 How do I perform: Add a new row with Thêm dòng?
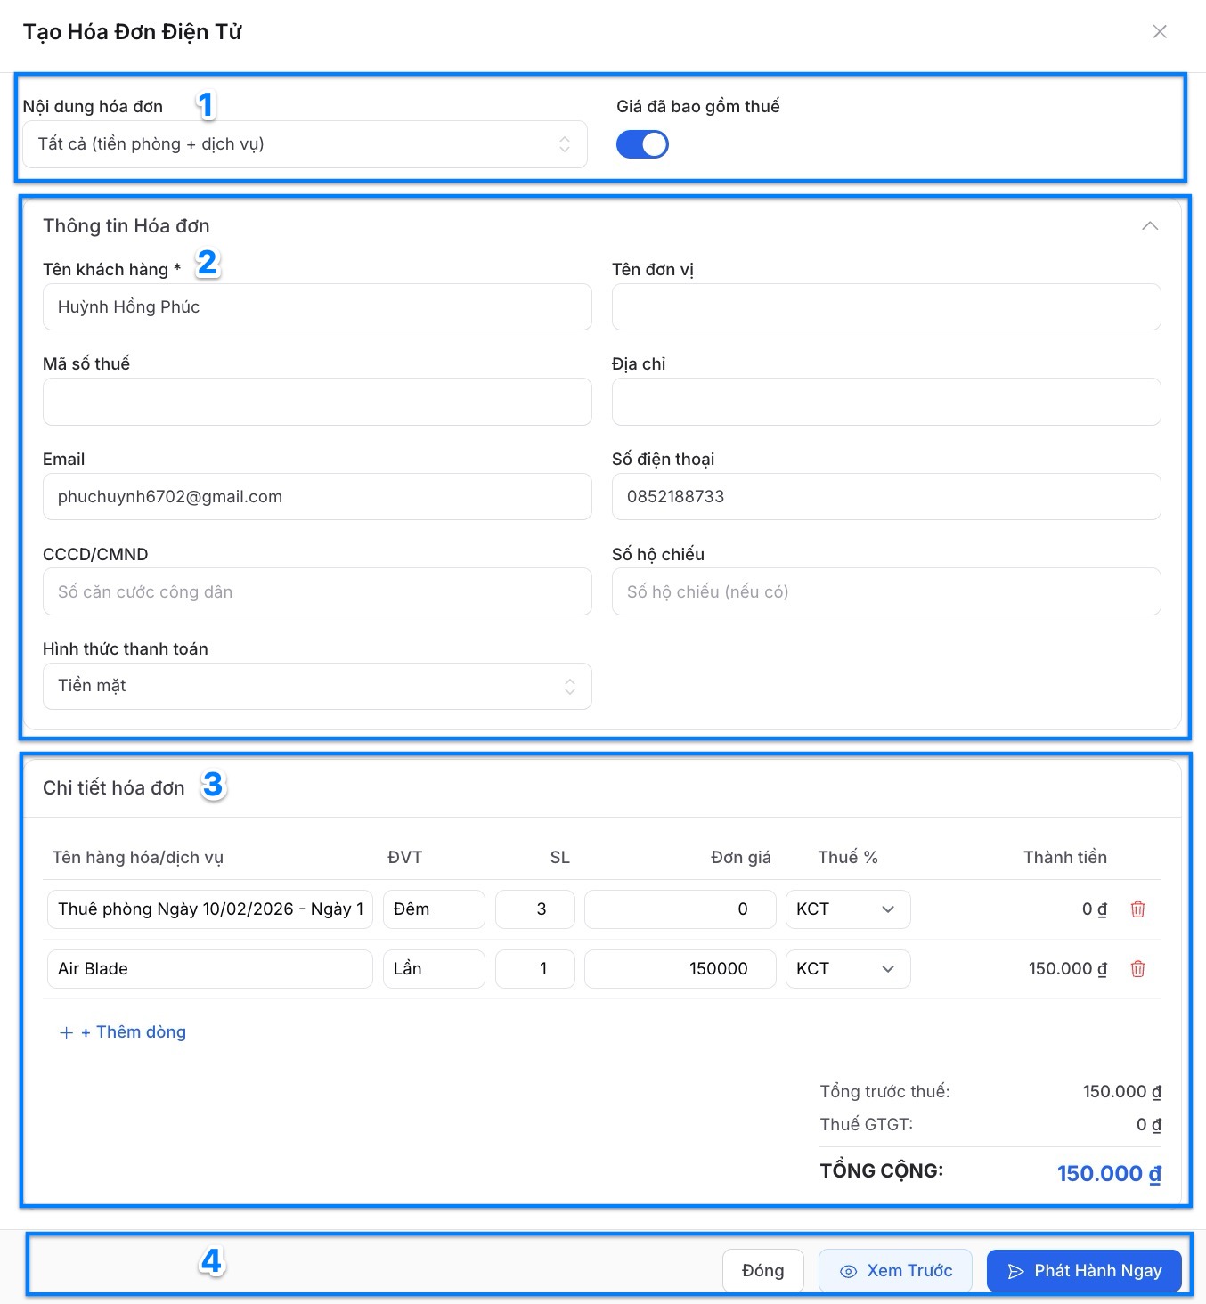tap(123, 1032)
